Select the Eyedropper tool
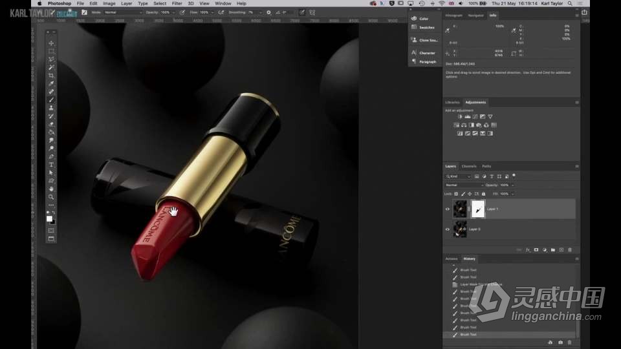 click(51, 83)
